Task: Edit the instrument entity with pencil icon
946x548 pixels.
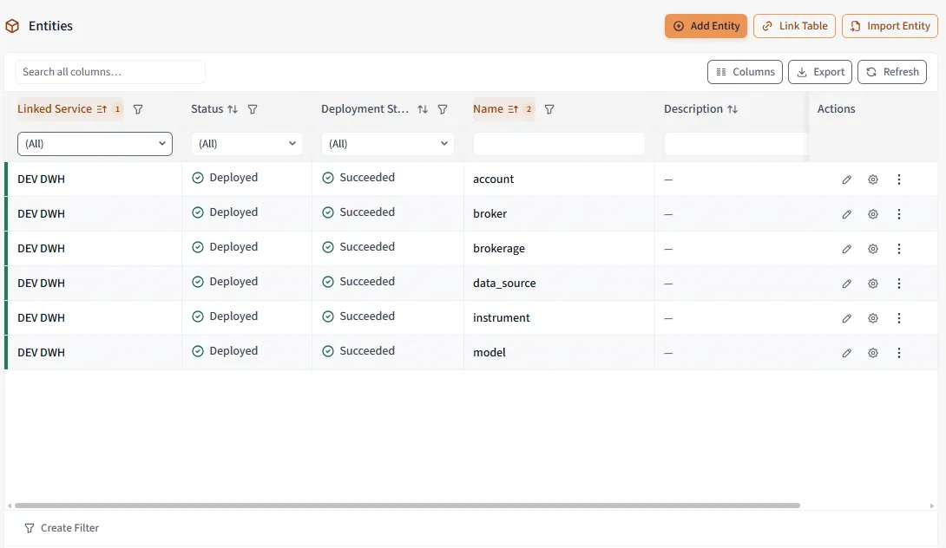Action: (x=846, y=318)
